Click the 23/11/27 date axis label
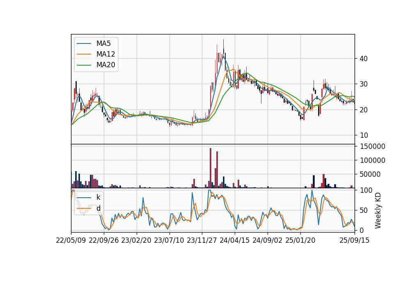Image resolution: width=394 pixels, height=283 pixels. point(202,240)
